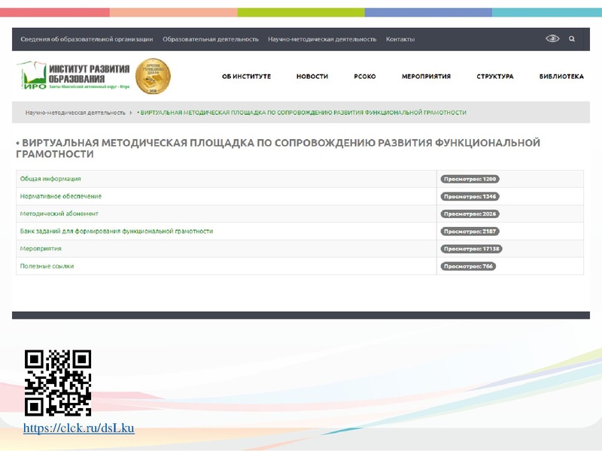Open the Полезные ссылки section
Screen dimensions: 602x451
click(x=47, y=266)
